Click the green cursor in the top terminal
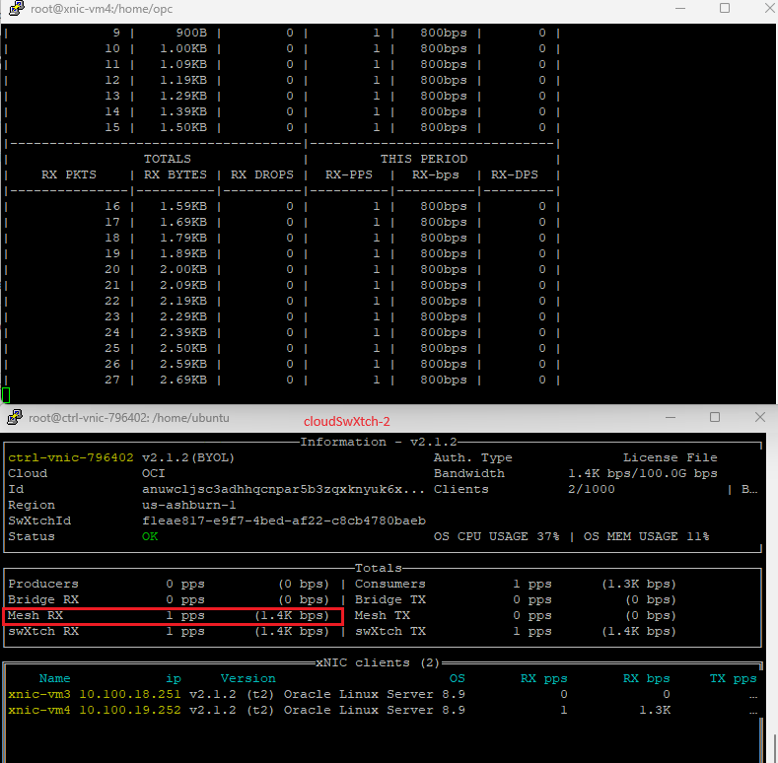This screenshot has height=763, width=778. 6,395
